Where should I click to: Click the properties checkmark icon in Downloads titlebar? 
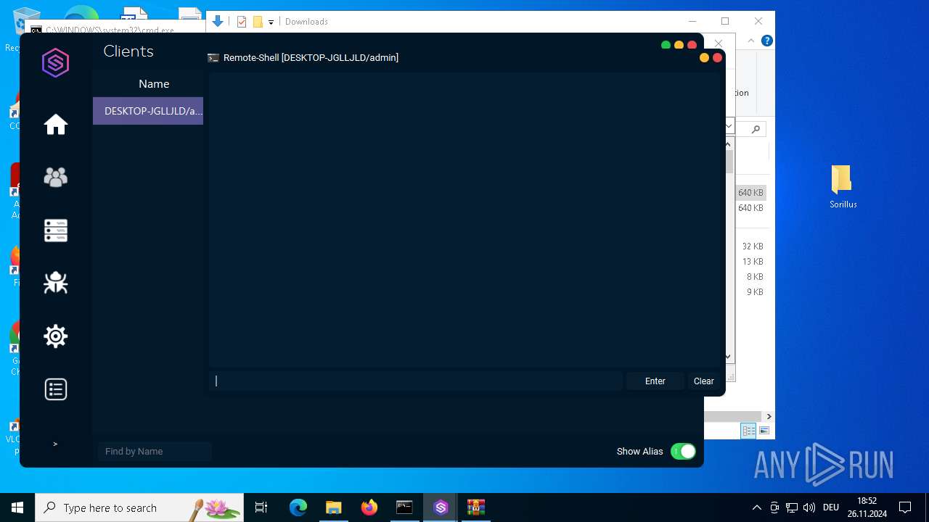coord(242,22)
